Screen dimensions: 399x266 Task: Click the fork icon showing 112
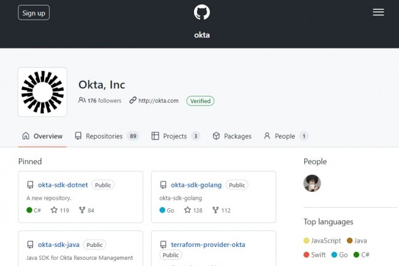pyautogui.click(x=215, y=210)
